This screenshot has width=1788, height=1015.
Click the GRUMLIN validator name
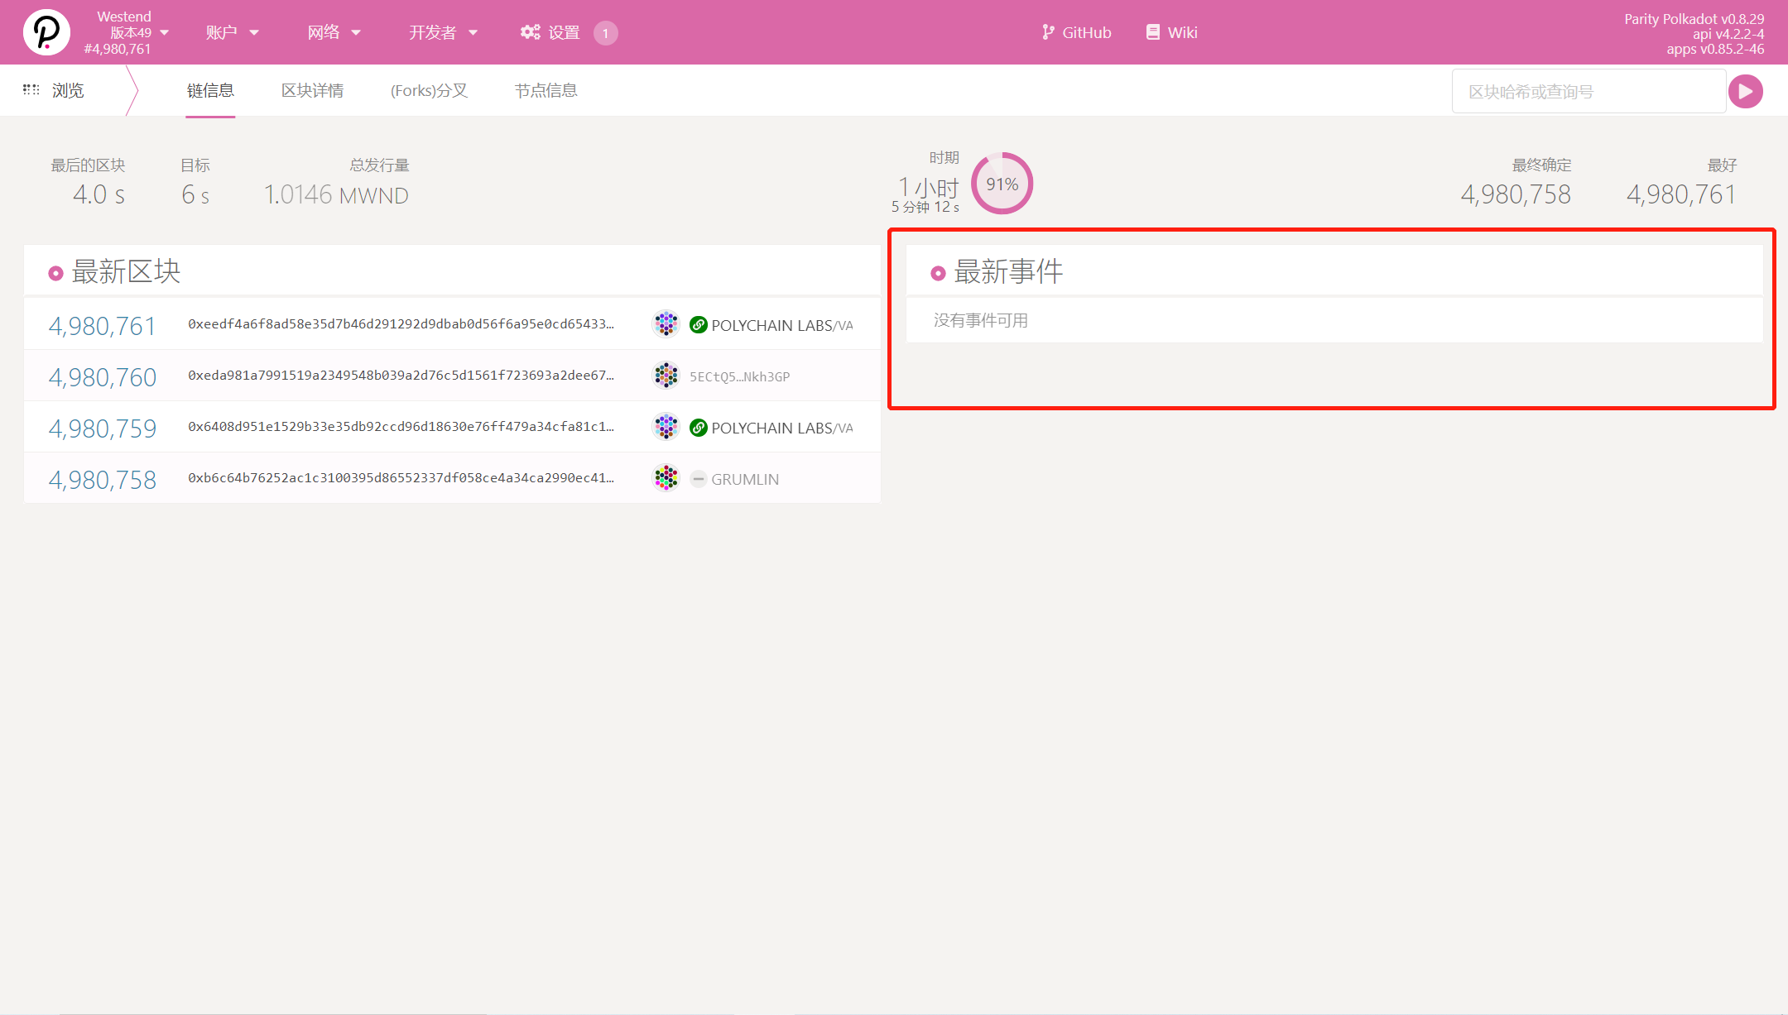[744, 479]
